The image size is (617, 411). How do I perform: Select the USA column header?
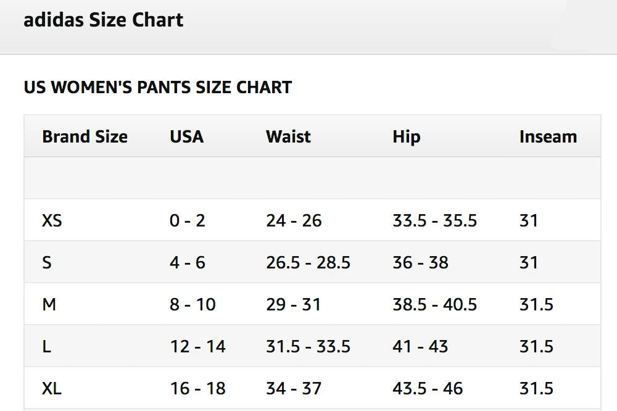coord(186,136)
